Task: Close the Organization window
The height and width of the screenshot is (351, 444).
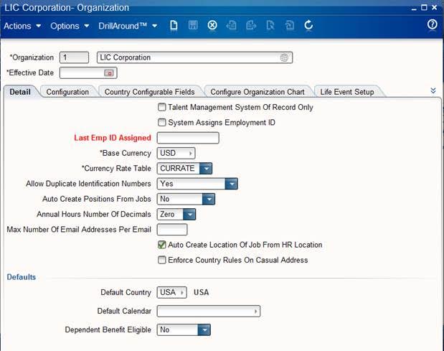Action: [434, 7]
